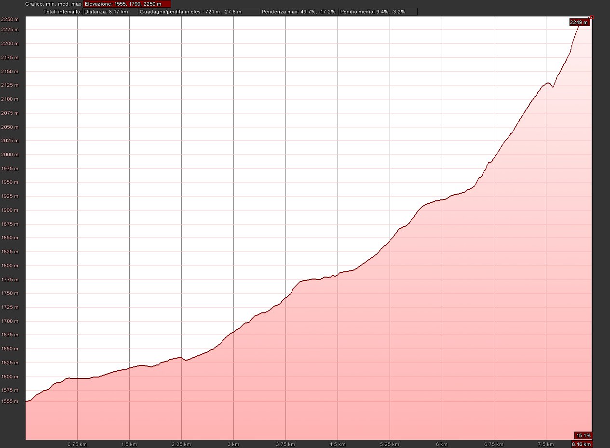610x448 pixels.
Task: Click the 7.5 km axis label
Action: click(545, 444)
